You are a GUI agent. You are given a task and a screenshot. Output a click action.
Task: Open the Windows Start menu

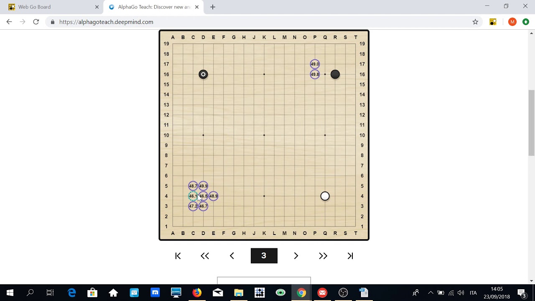10,293
